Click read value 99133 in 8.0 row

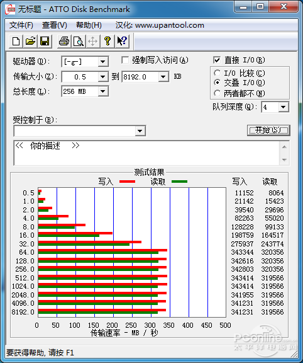pos(274,227)
